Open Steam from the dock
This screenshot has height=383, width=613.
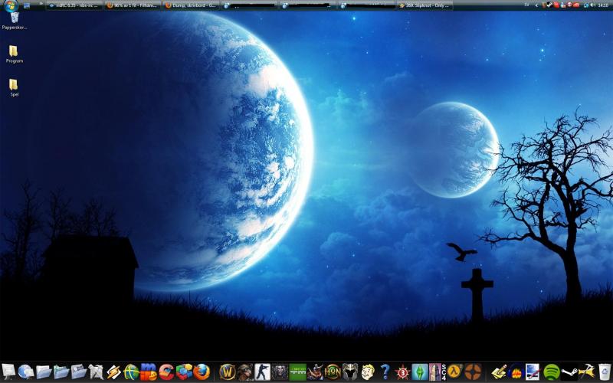click(569, 372)
